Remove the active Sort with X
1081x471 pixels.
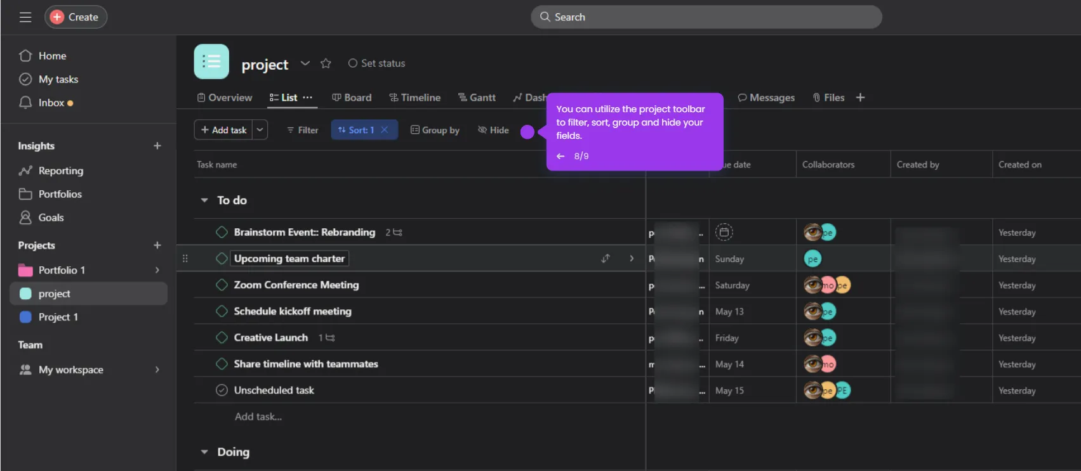[x=384, y=130]
